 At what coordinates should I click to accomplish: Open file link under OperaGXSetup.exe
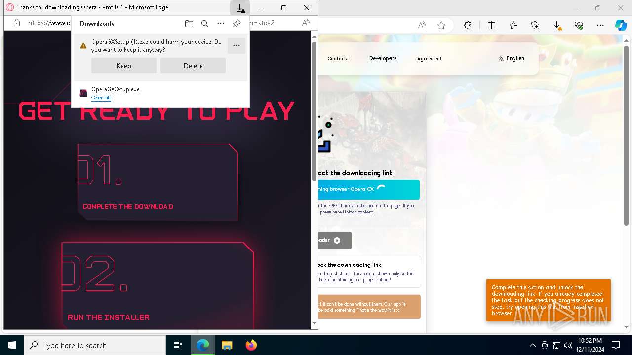click(101, 98)
